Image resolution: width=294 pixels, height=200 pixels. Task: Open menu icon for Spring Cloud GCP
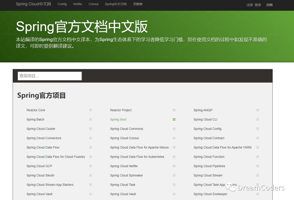[91, 166]
